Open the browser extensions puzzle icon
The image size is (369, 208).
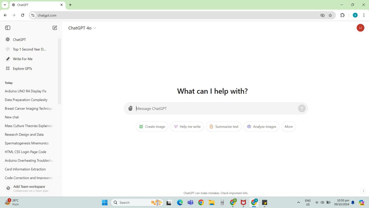[x=342, y=15]
